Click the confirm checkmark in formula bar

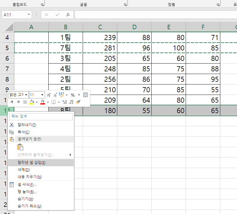(x=57, y=15)
